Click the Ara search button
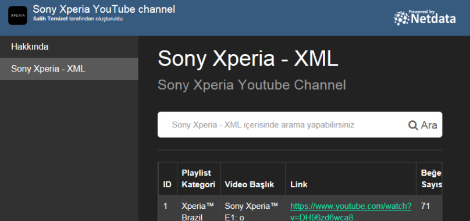The height and width of the screenshot is (221, 470). click(x=423, y=125)
